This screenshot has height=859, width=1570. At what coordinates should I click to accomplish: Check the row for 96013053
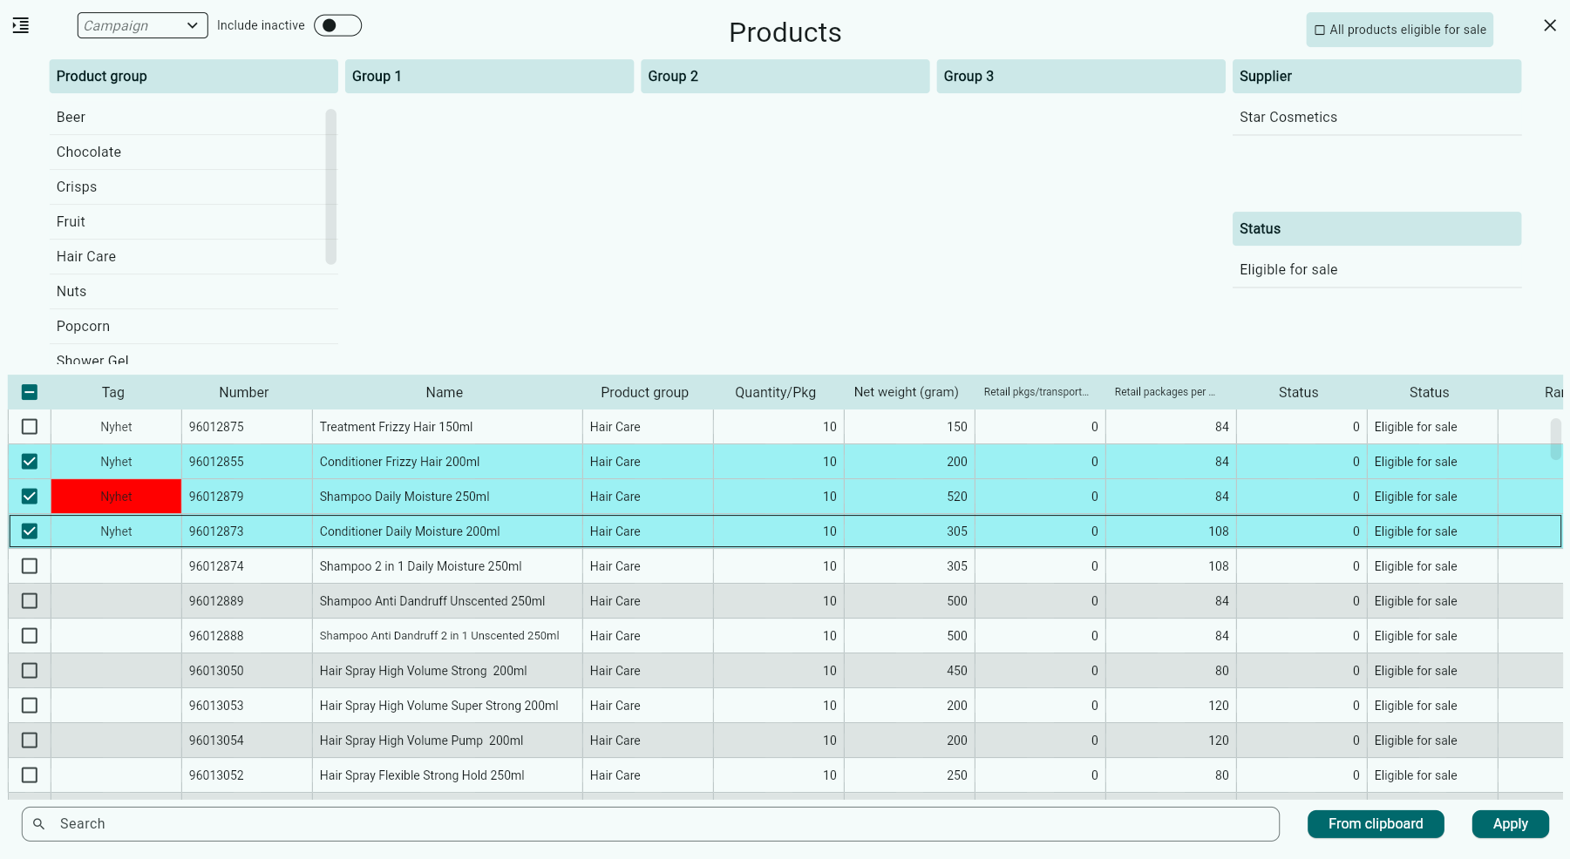[30, 706]
